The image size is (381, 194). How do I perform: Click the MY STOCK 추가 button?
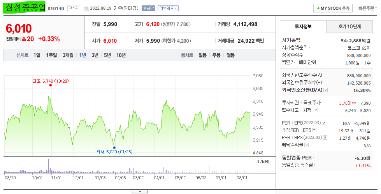coord(333,8)
